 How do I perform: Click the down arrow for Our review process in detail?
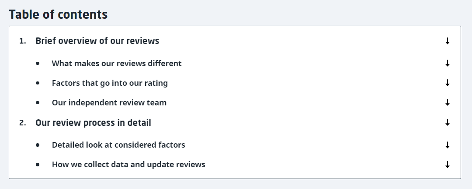(x=448, y=123)
